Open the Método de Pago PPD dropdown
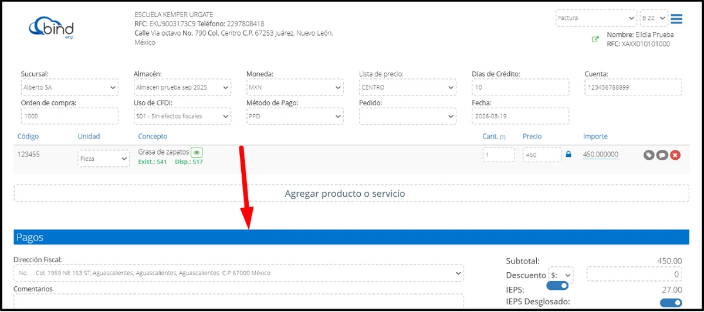The image size is (704, 312). pos(295,116)
